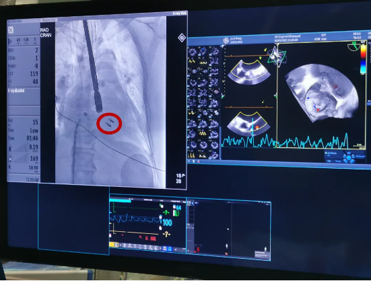Viewport: 371px width, 281px height.
Task: Click the diamond eye icon beside fluoroscopy image
Action: (182, 38)
